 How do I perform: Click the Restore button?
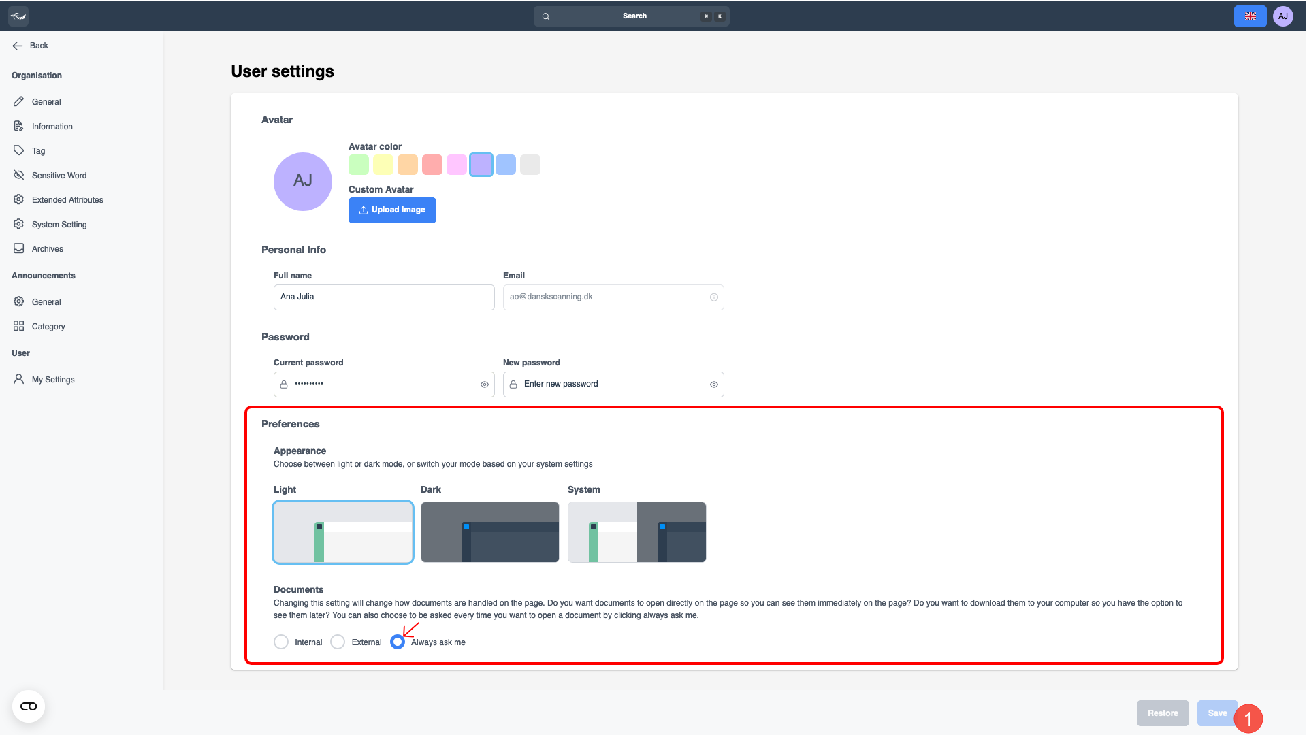pyautogui.click(x=1162, y=713)
